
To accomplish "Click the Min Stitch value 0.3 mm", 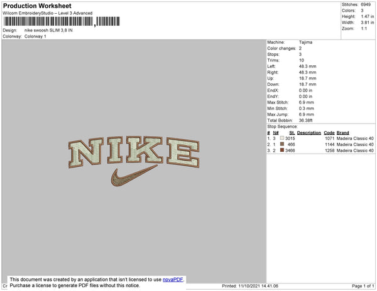I will (307, 108).
